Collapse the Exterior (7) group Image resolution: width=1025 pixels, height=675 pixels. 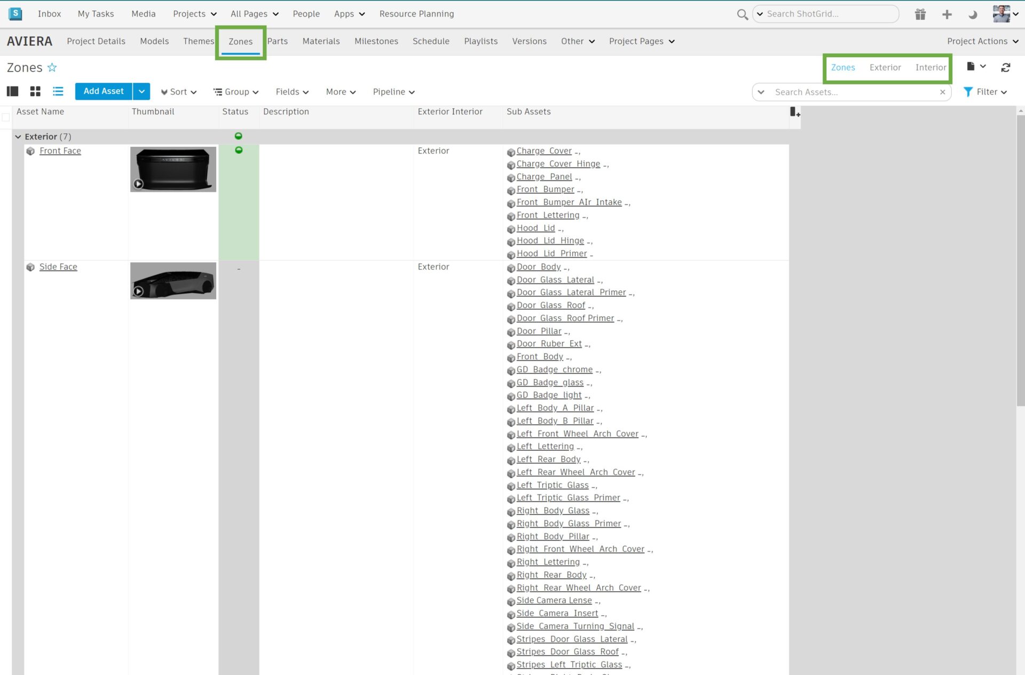(x=18, y=136)
